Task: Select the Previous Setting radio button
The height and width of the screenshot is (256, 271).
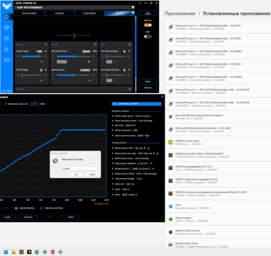Action: [x=41, y=208]
